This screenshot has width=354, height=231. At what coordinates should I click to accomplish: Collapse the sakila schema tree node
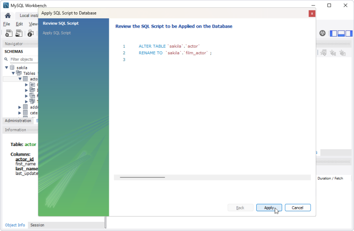[6, 68]
